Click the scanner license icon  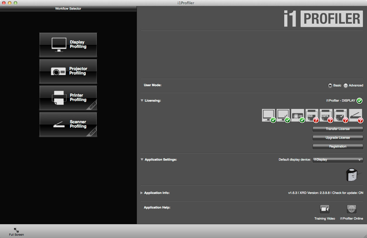pos(356,116)
